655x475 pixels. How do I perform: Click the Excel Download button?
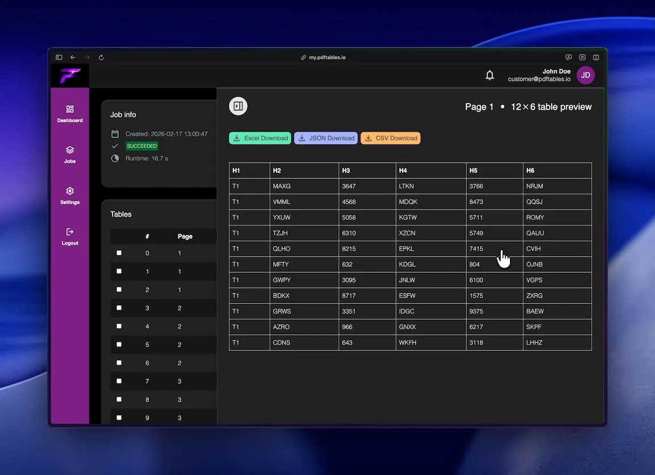[x=260, y=138]
